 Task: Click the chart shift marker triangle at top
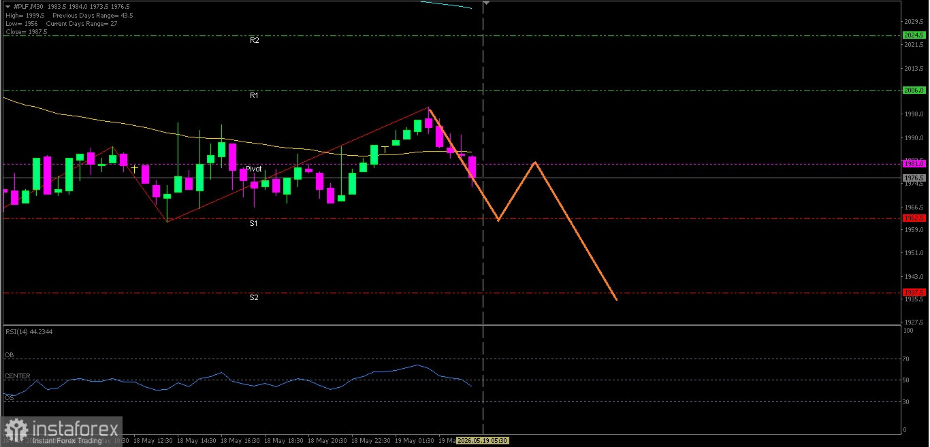point(486,3)
